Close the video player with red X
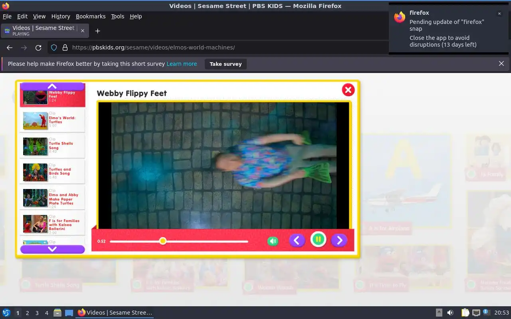Screen dimensions: 511x319 tap(348, 90)
